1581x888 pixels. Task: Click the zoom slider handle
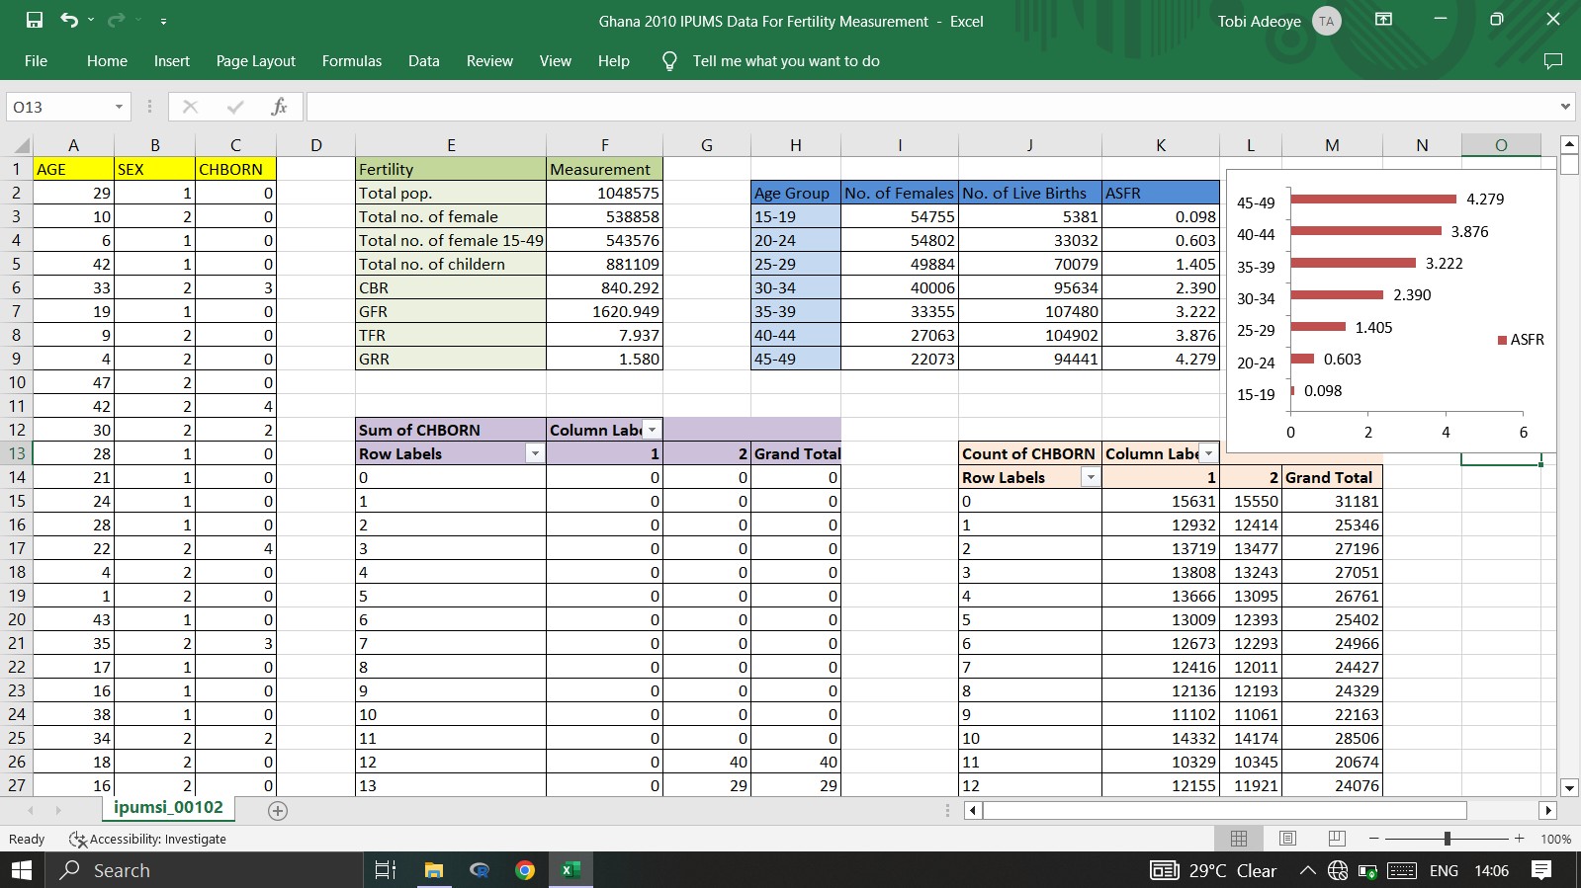click(1447, 839)
